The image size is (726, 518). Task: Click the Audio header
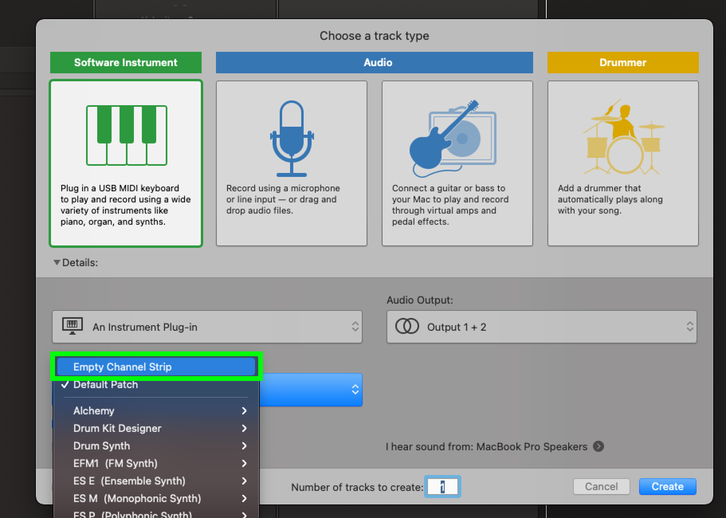374,63
